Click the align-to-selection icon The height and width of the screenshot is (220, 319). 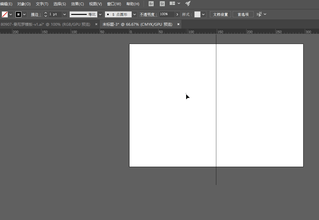click(259, 14)
